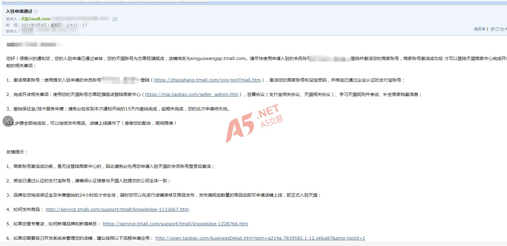
Task: Open the knowledge-1228766.htm support link
Action: pos(175,224)
